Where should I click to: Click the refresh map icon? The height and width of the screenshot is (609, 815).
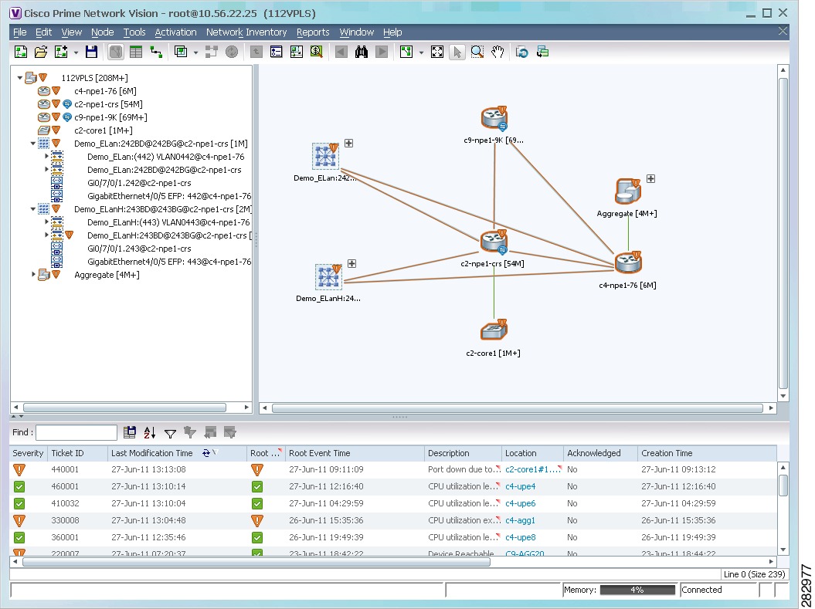pos(522,52)
